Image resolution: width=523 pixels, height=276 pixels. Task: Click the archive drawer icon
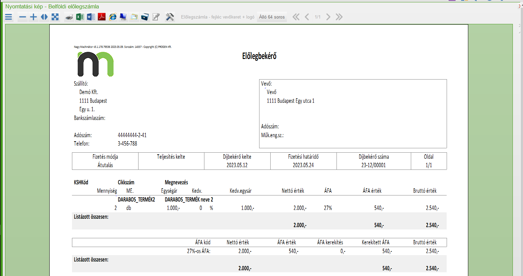pyautogui.click(x=145, y=17)
